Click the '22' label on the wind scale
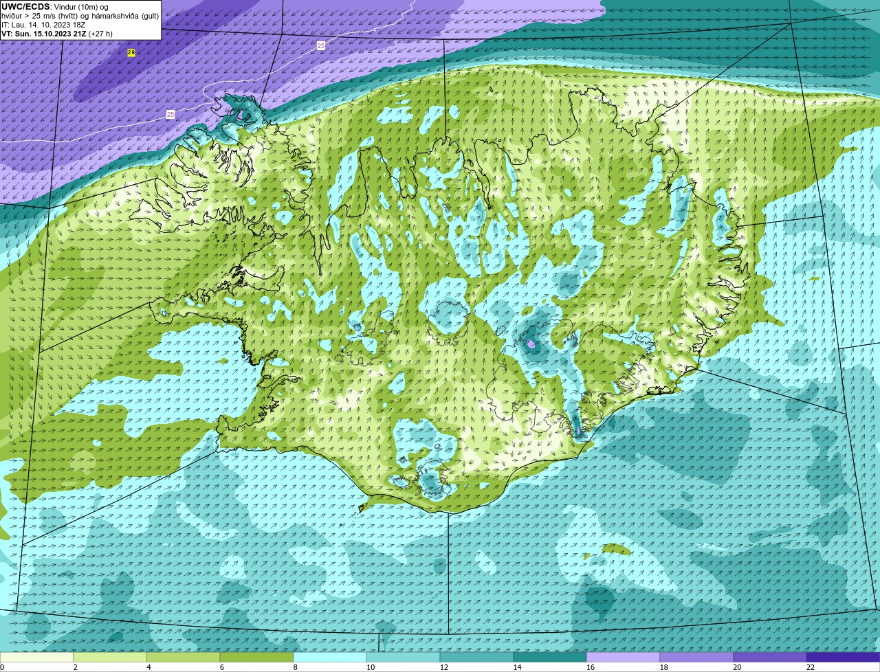Viewport: 880px width, 672px height. pyautogui.click(x=811, y=667)
